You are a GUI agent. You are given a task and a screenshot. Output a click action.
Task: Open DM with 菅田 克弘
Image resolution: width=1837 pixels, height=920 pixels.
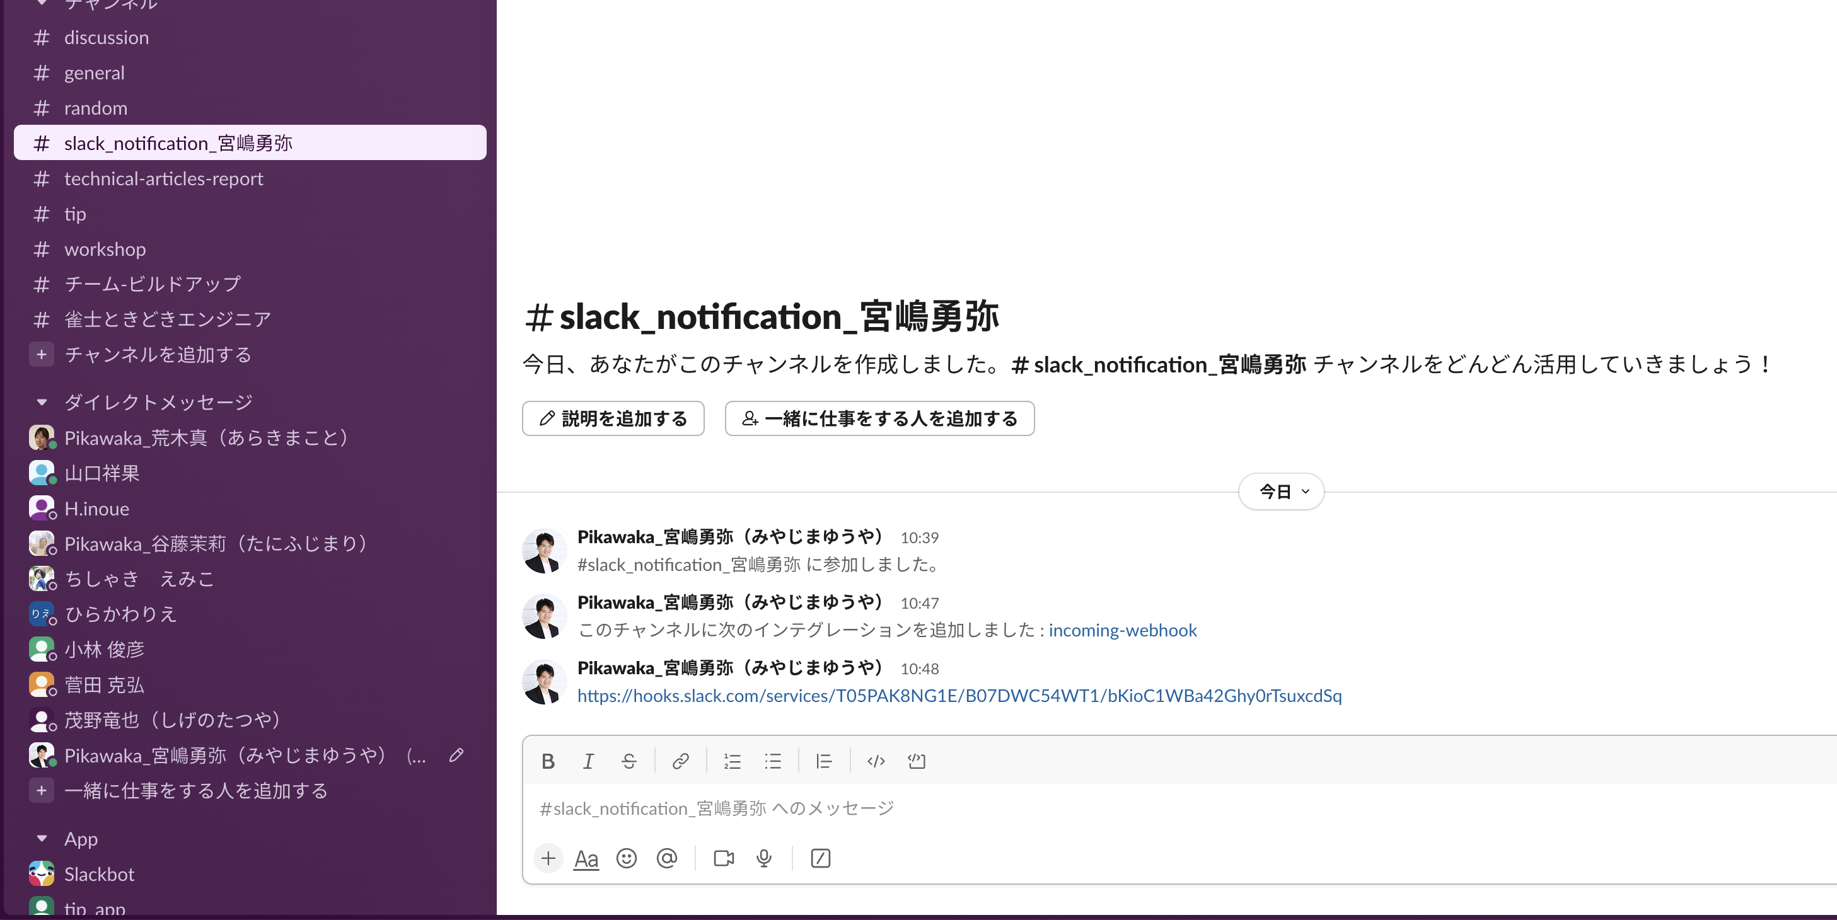(x=250, y=684)
